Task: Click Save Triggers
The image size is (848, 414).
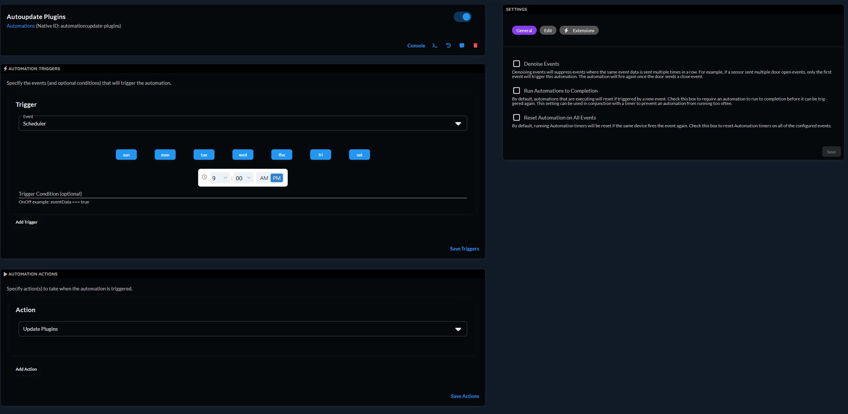Action: tap(464, 249)
